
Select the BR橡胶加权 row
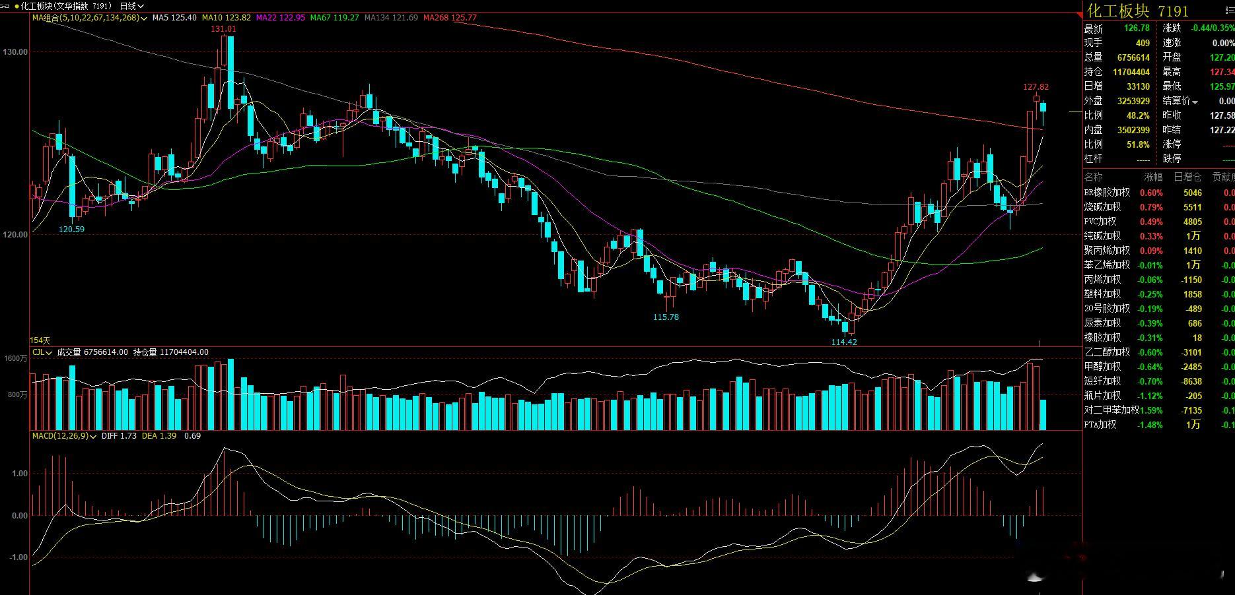[x=1159, y=193]
